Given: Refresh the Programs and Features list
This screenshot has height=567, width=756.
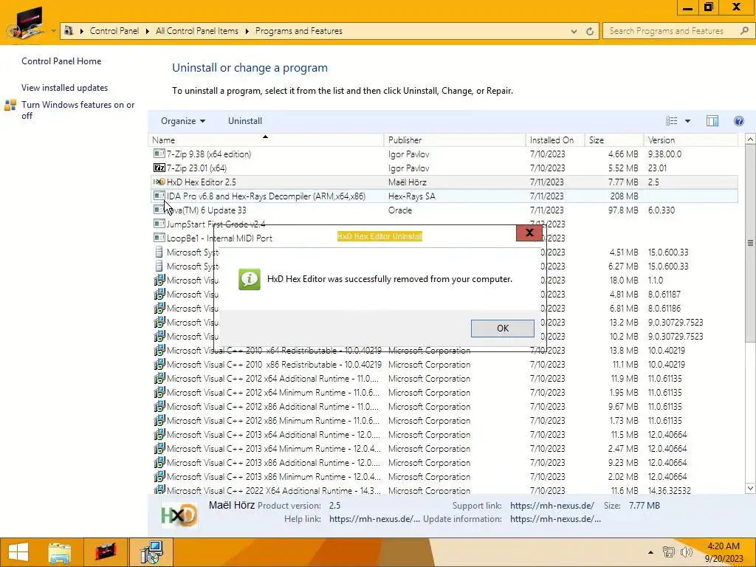Looking at the screenshot, I should 590,31.
